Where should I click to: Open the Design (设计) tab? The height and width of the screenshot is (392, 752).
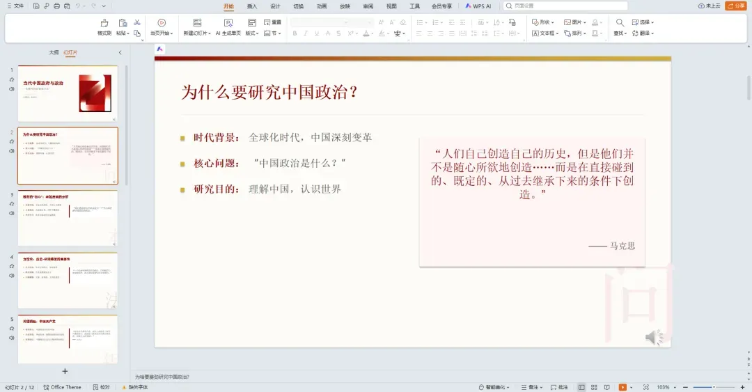click(x=275, y=6)
